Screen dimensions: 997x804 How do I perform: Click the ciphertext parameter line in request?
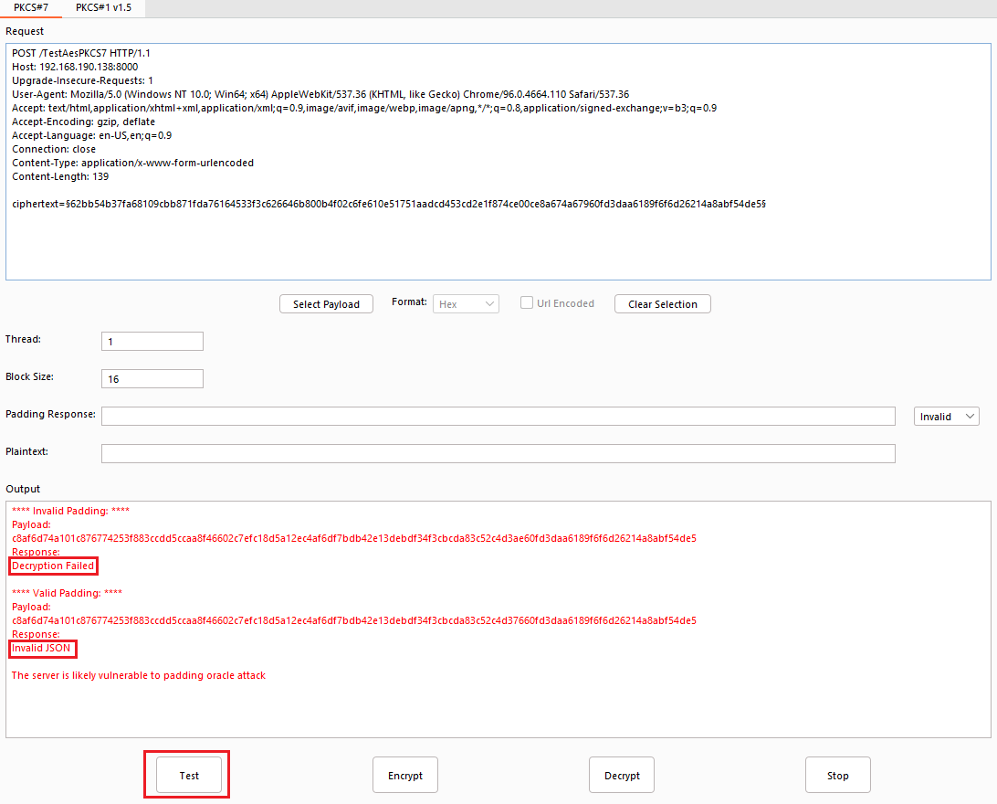pos(389,204)
